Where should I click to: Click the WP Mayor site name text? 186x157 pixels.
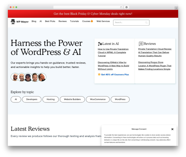coord(22,22)
